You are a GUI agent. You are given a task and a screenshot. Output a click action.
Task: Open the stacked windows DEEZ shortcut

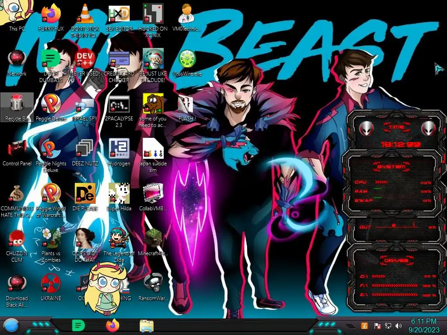[85, 152]
